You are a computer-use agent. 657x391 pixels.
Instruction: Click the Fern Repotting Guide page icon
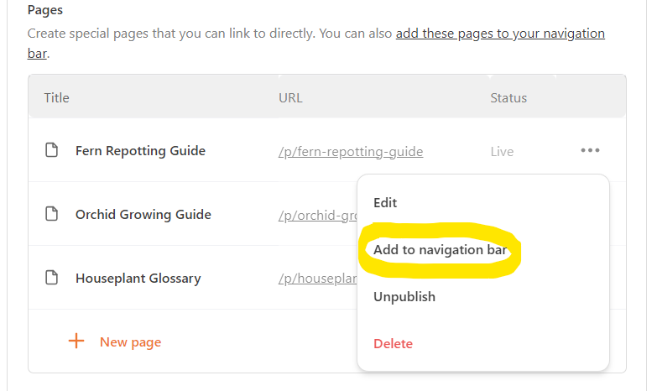[x=51, y=150]
